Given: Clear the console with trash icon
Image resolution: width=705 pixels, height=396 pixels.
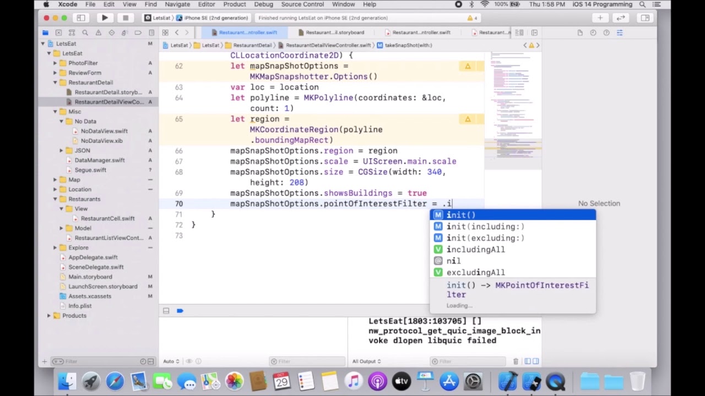Looking at the screenshot, I should (x=516, y=361).
